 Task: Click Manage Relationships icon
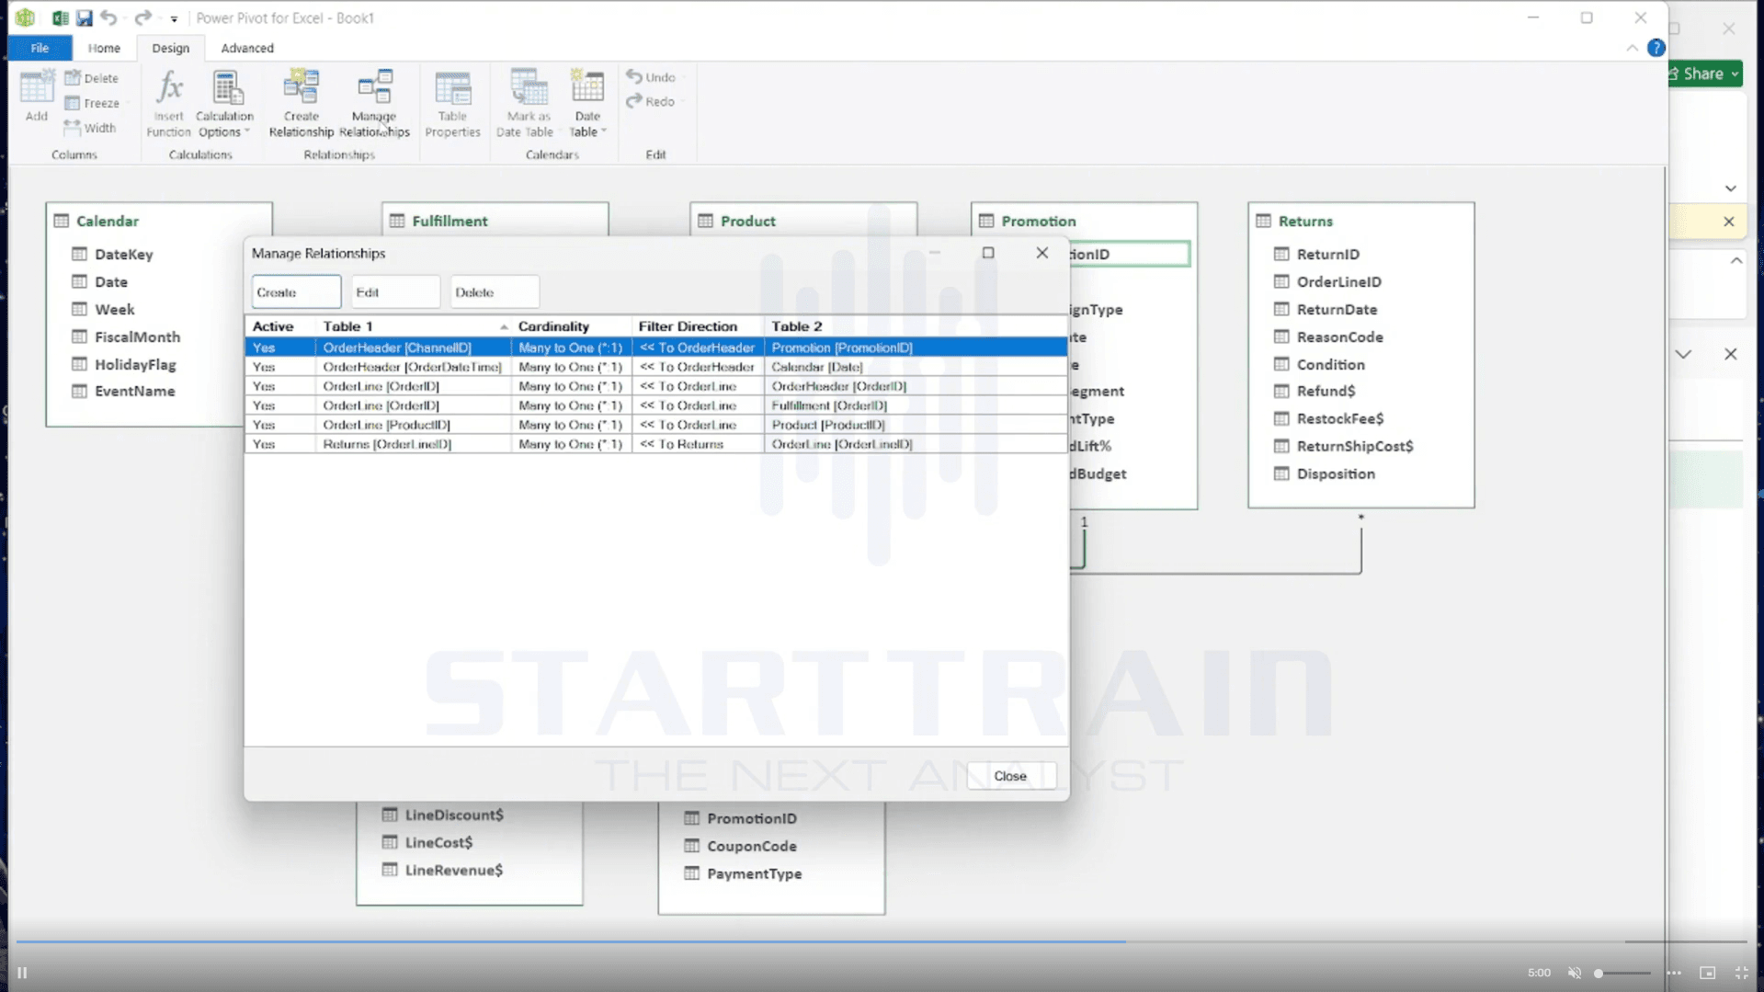(x=374, y=104)
